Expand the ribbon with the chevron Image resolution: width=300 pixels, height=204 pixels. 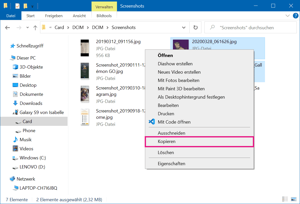pyautogui.click(x=288, y=16)
